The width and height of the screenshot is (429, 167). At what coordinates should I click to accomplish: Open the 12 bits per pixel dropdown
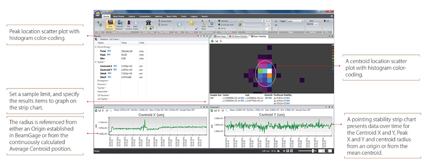click(x=227, y=24)
